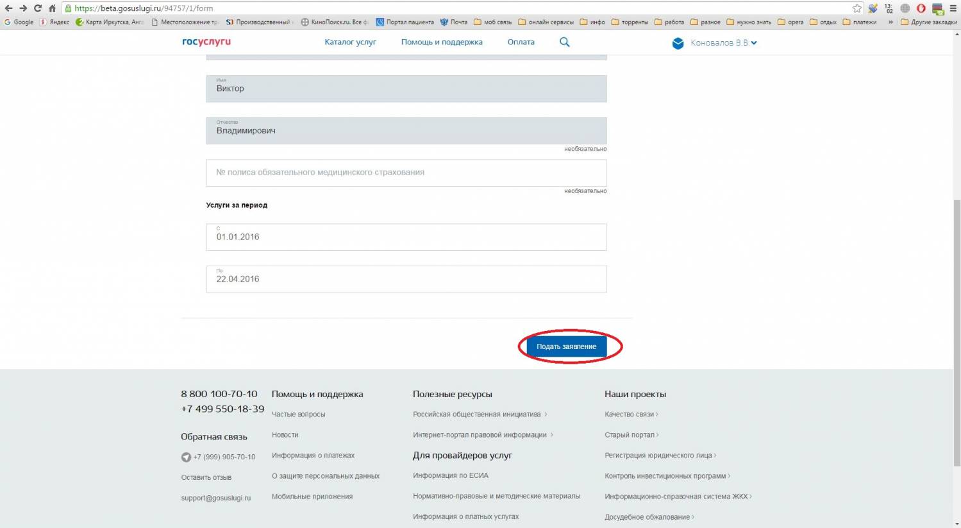The height and width of the screenshot is (528, 961).
Task: Open the Производственный bookmark
Action: (260, 22)
